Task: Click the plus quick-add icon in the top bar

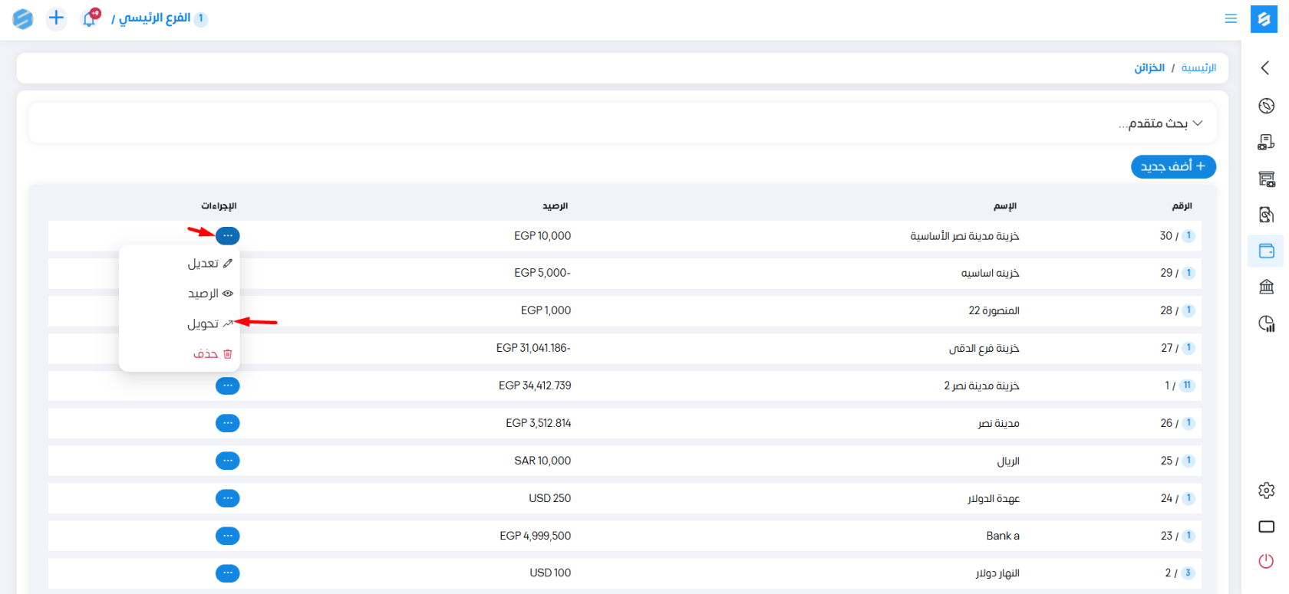Action: coord(56,18)
